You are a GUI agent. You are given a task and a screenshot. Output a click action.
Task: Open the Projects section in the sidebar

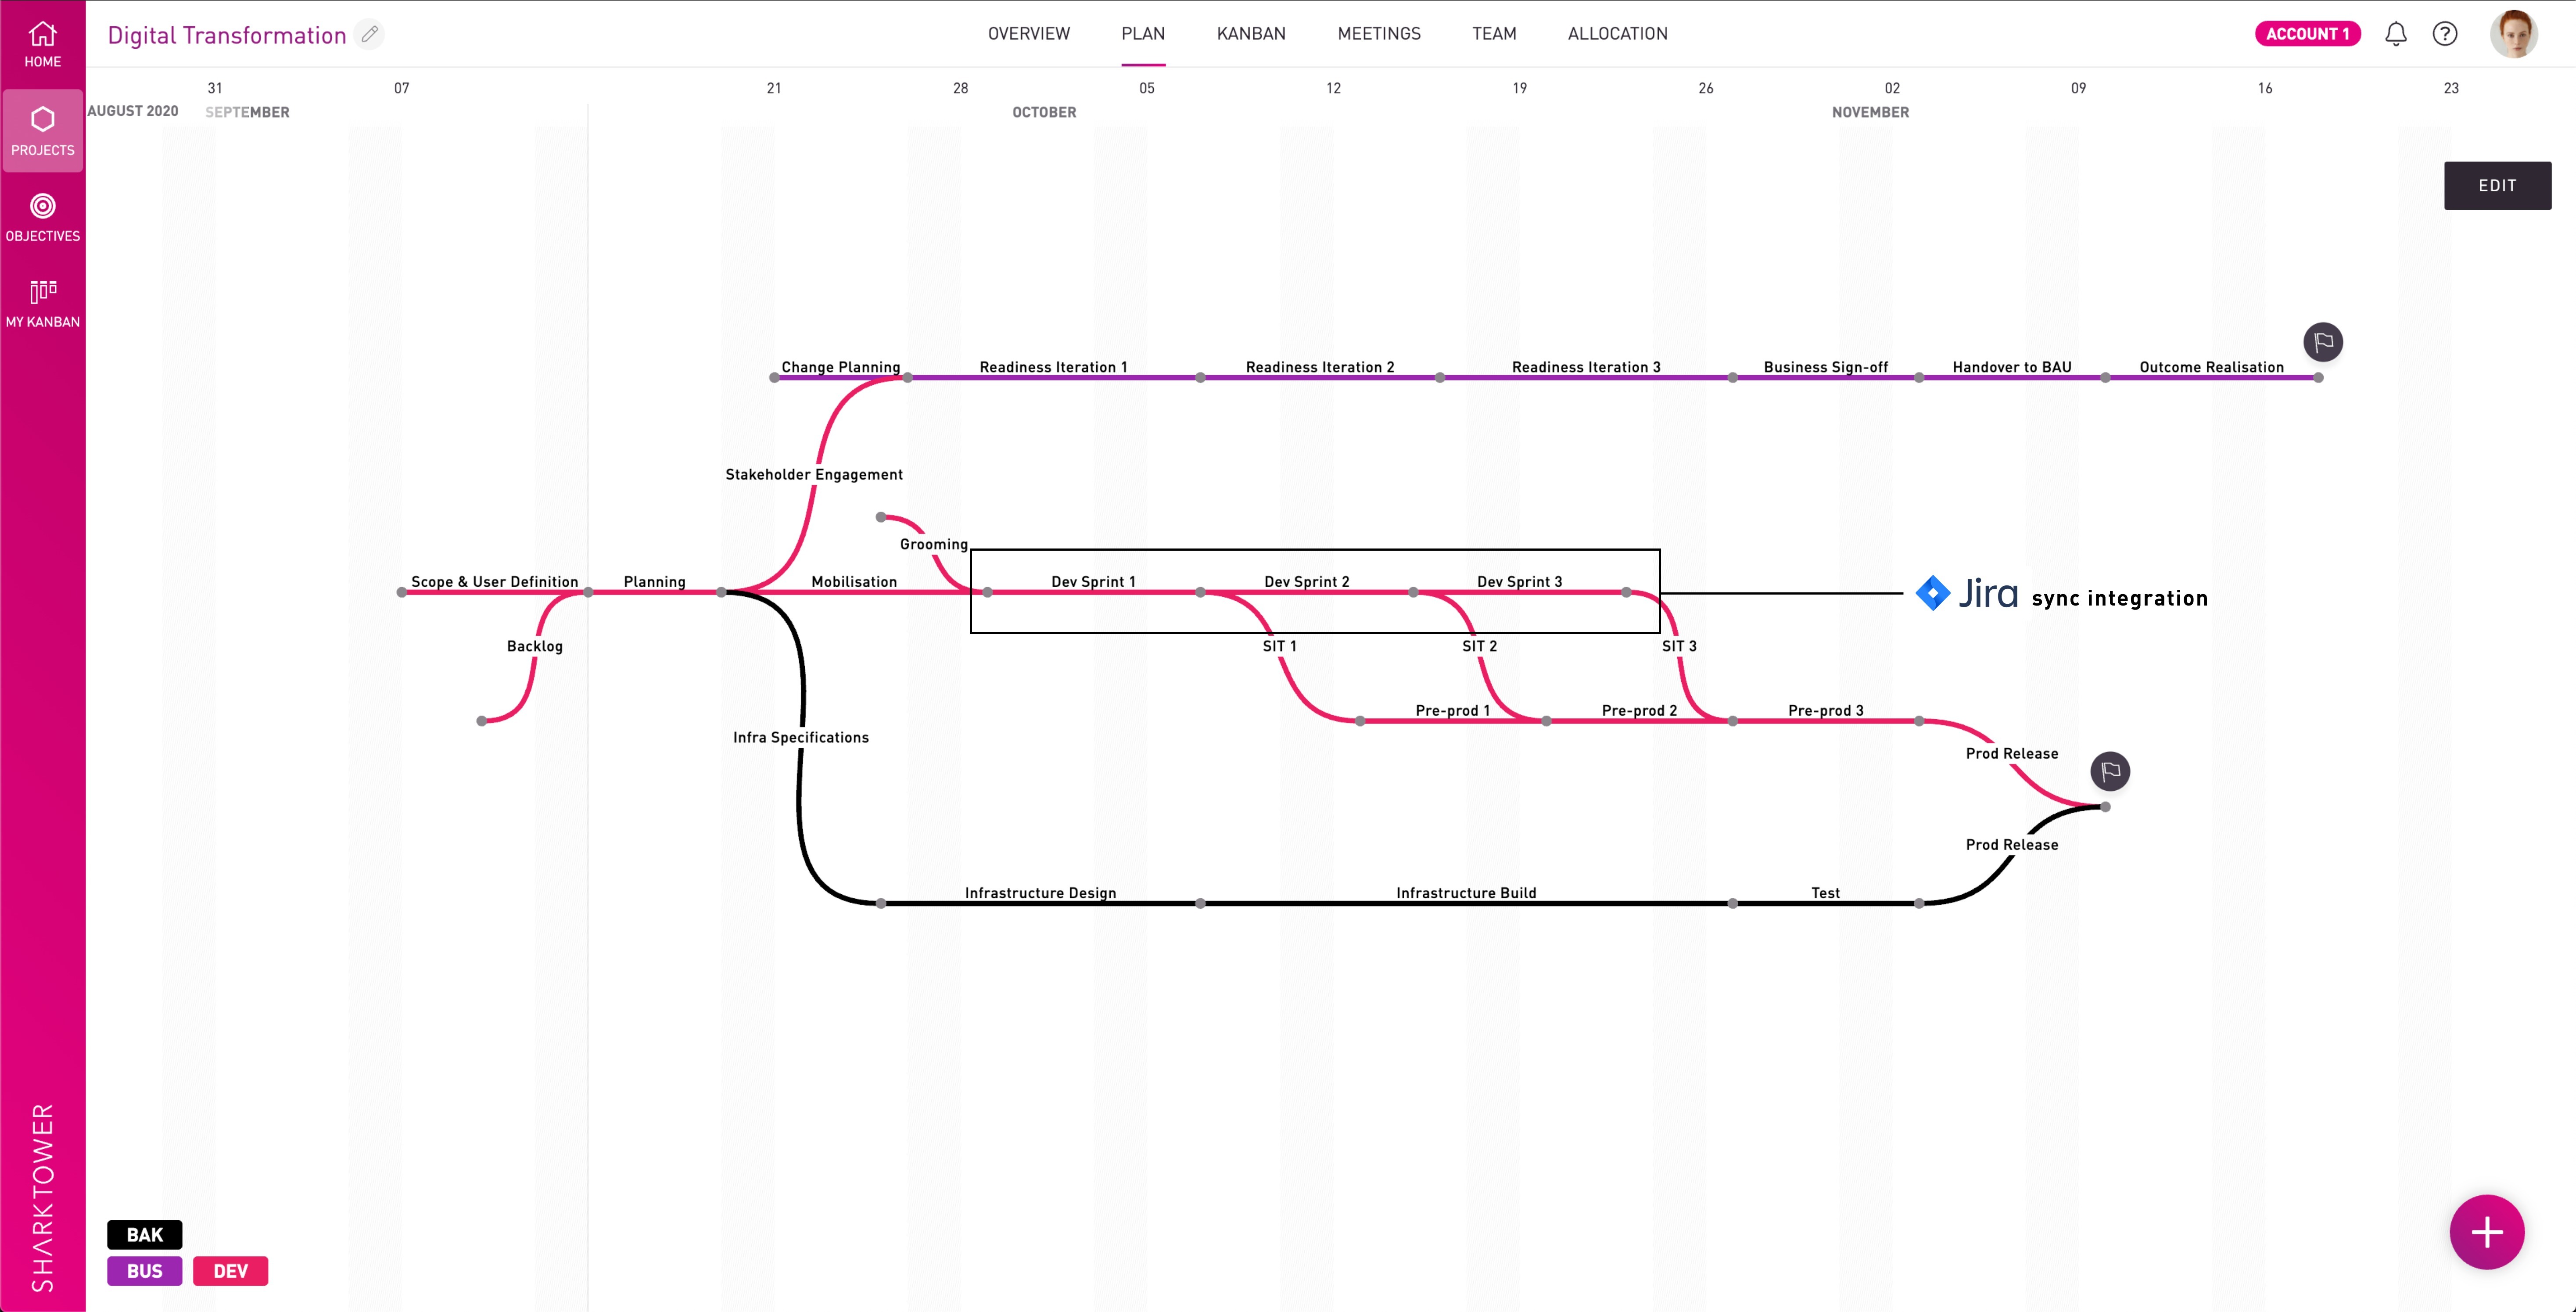tap(42, 131)
